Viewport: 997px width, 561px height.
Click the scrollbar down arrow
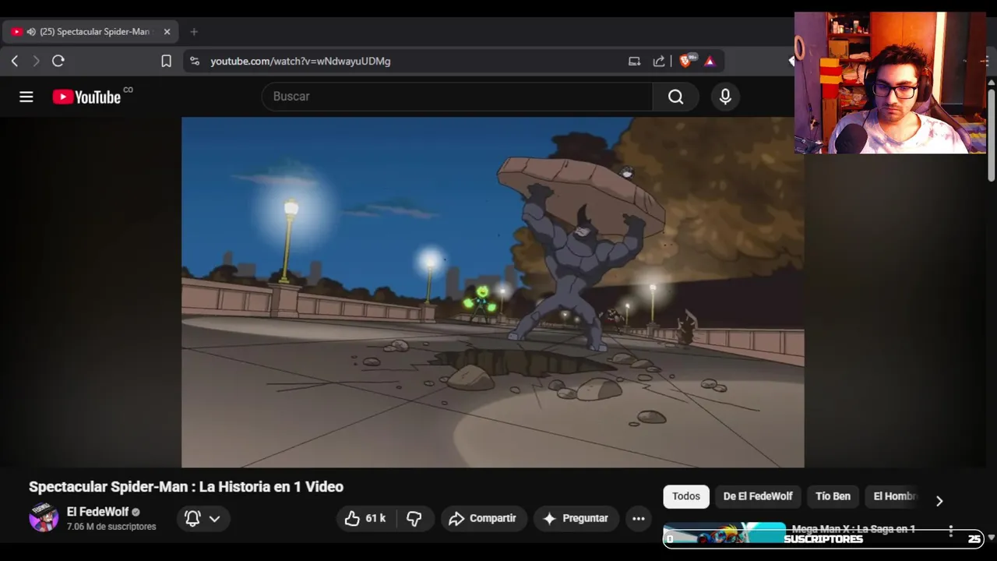coord(992,537)
